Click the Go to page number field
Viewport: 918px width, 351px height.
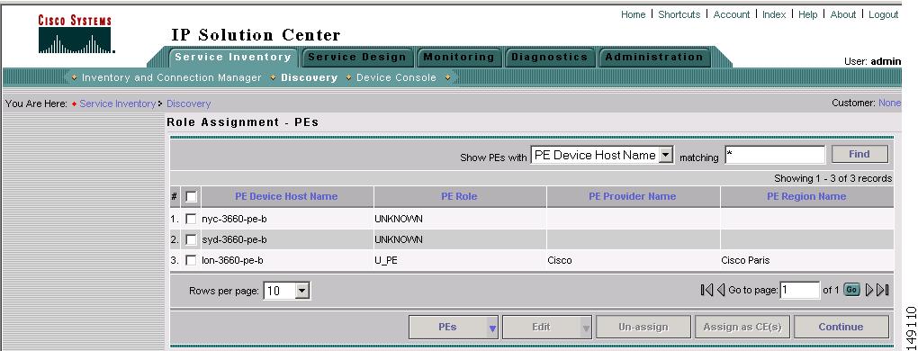(x=800, y=290)
